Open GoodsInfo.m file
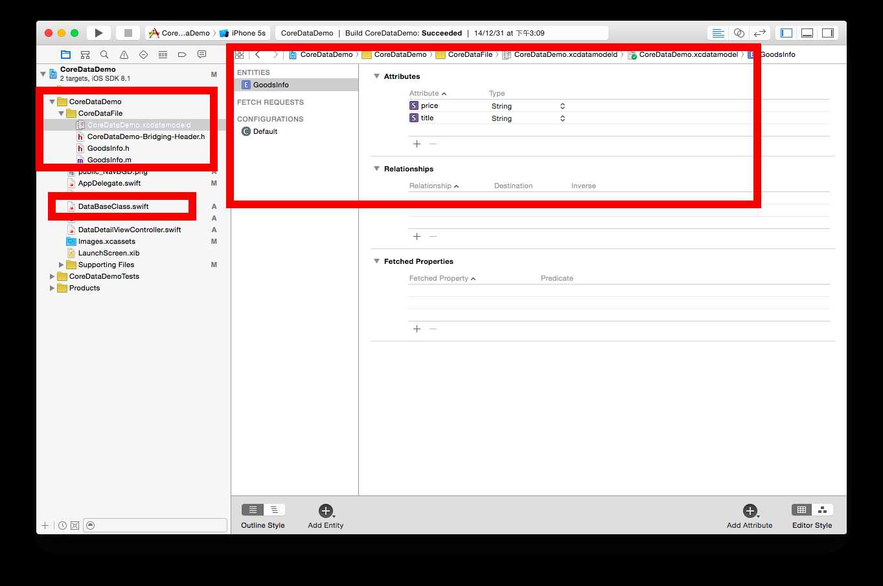 (109, 160)
